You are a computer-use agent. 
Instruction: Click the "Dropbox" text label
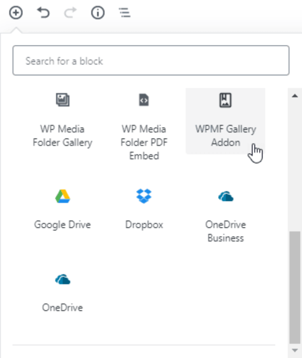click(144, 225)
